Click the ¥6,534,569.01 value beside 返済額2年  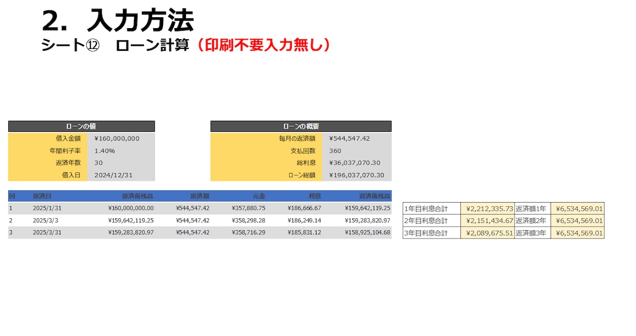click(578, 221)
